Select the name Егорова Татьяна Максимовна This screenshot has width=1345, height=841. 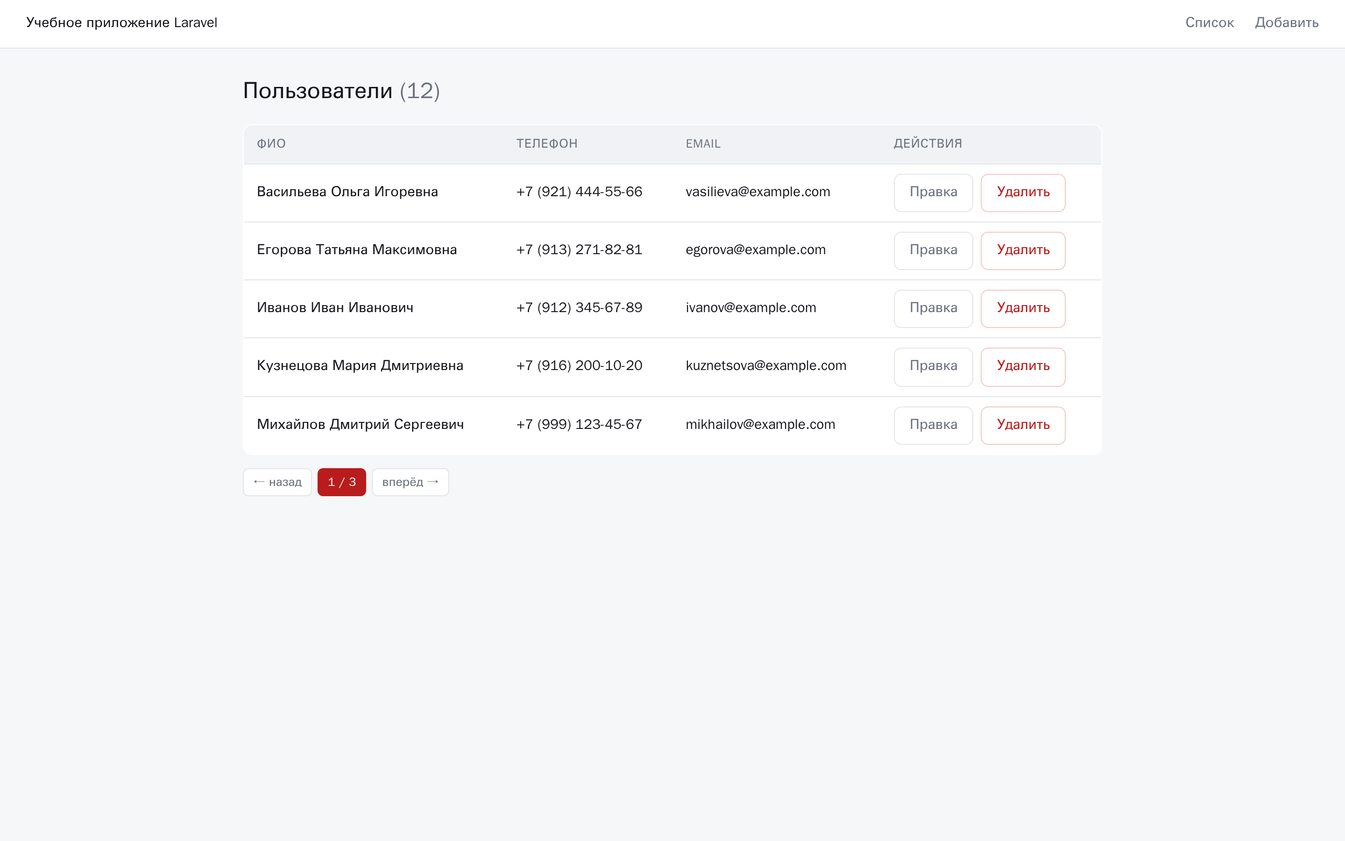(357, 250)
